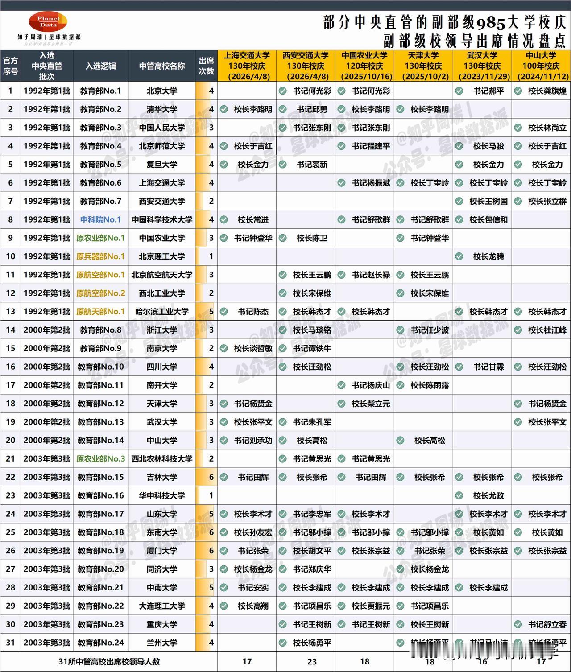This screenshot has width=571, height=672.
Task: Click the green check beside 书记甘霖
Action: point(459,367)
